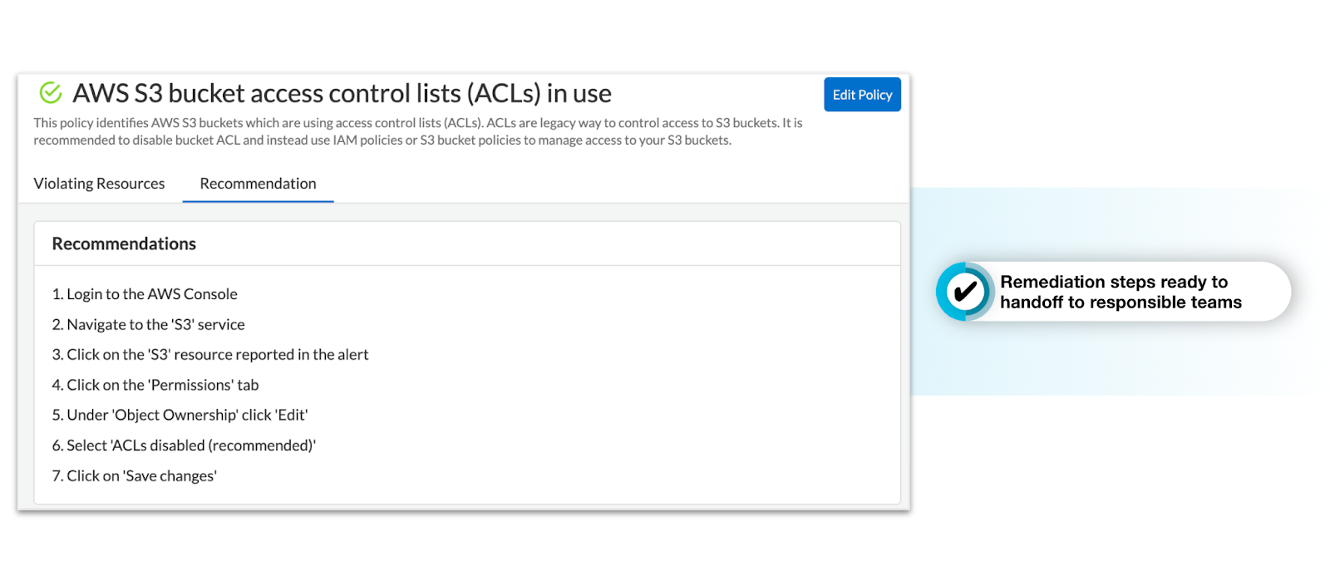The image size is (1330, 566).
Task: Select the Recommendation tab
Action: 258,184
